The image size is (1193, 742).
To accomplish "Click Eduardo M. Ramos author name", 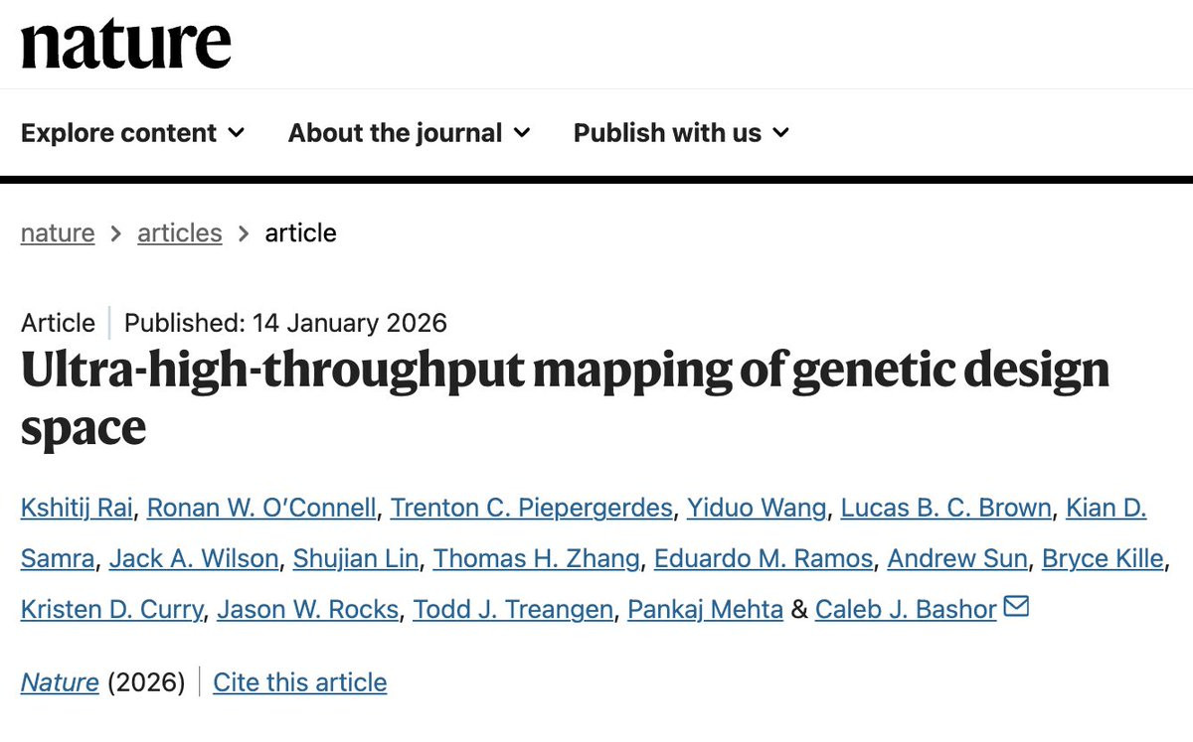I will click(764, 559).
